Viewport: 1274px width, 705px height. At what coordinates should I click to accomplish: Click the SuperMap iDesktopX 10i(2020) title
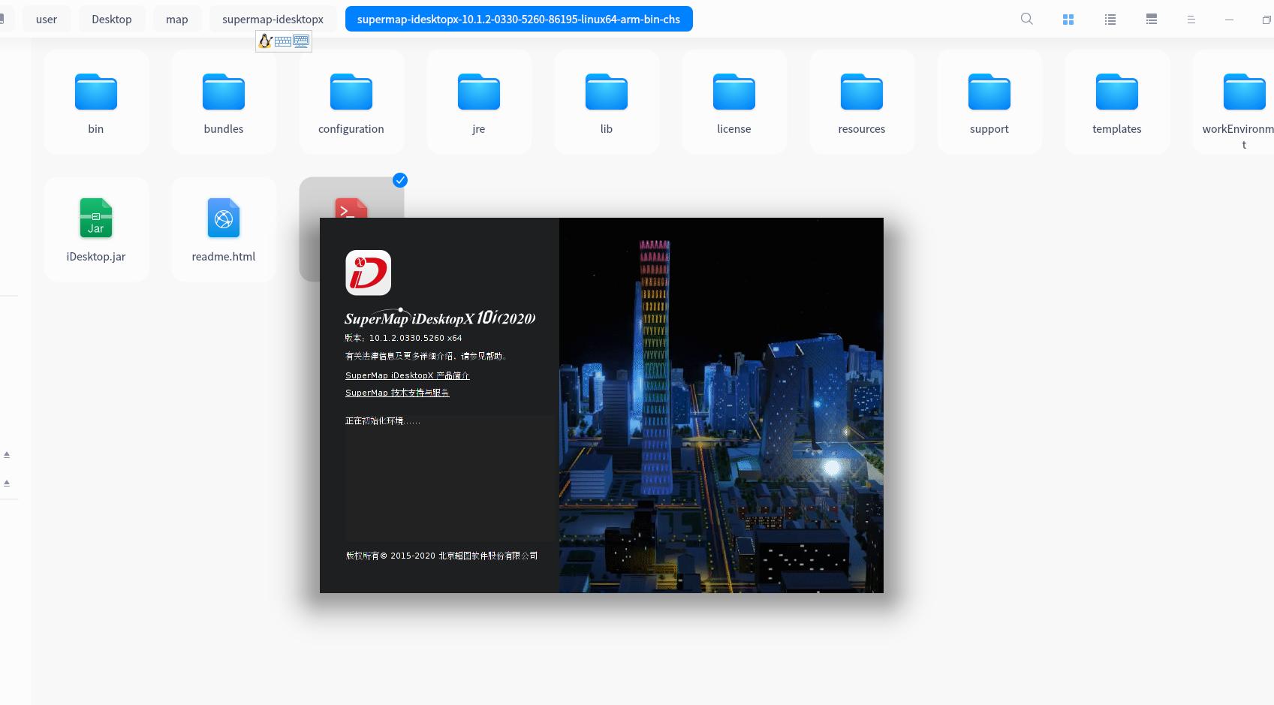(440, 318)
